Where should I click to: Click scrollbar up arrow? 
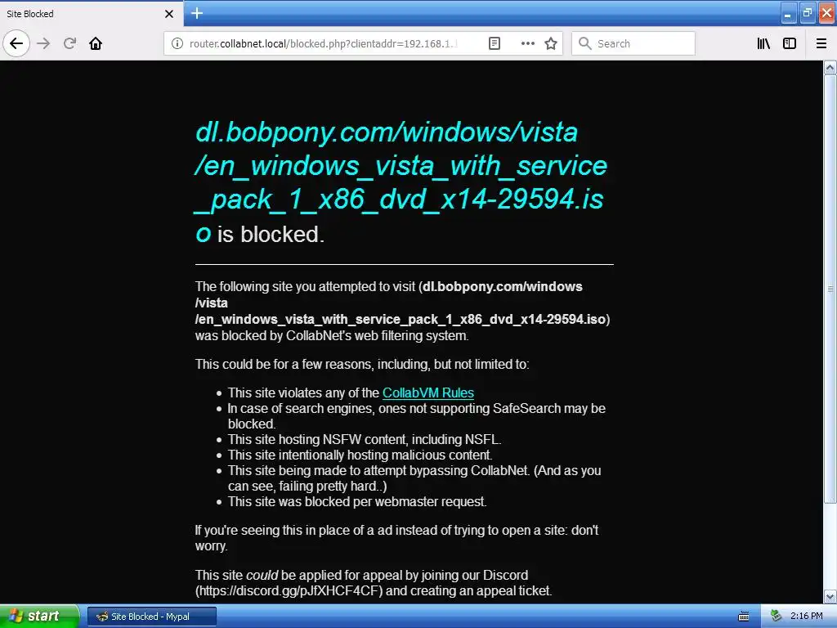click(830, 67)
